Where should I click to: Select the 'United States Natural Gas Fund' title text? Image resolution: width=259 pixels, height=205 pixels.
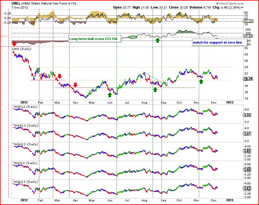[44, 3]
